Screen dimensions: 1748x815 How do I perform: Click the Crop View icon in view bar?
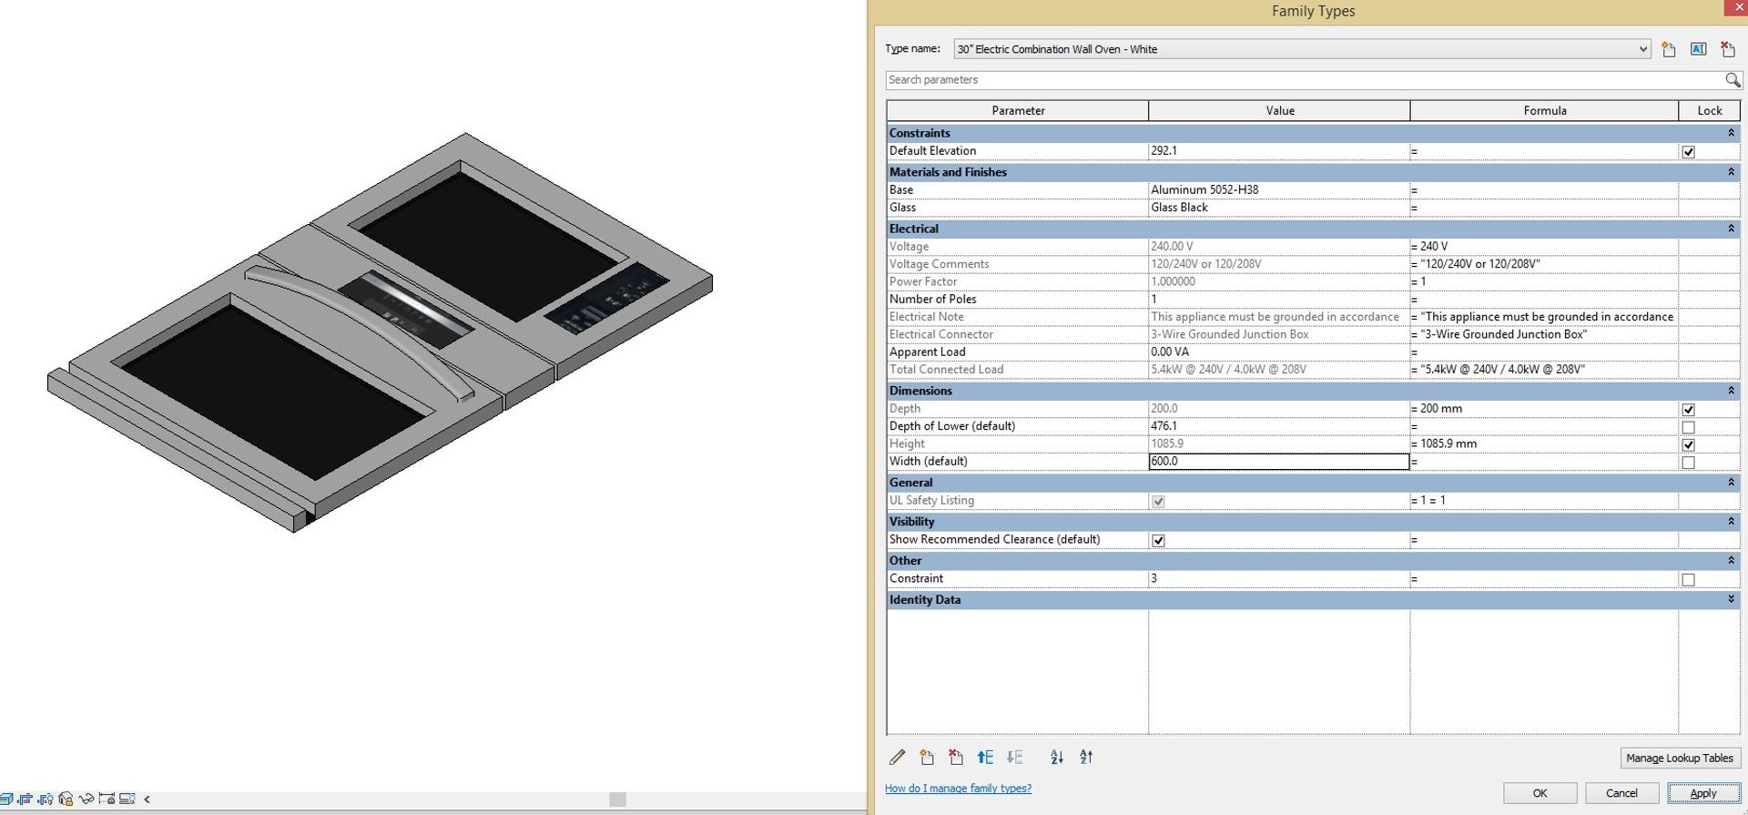tap(25, 799)
